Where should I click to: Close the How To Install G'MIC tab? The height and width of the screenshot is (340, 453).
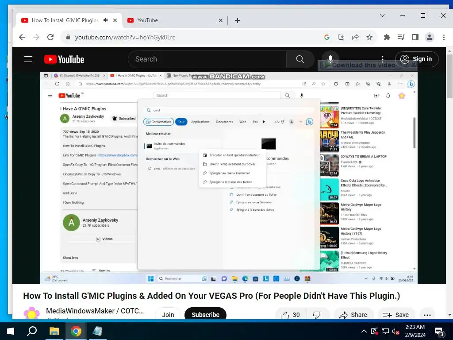click(115, 20)
